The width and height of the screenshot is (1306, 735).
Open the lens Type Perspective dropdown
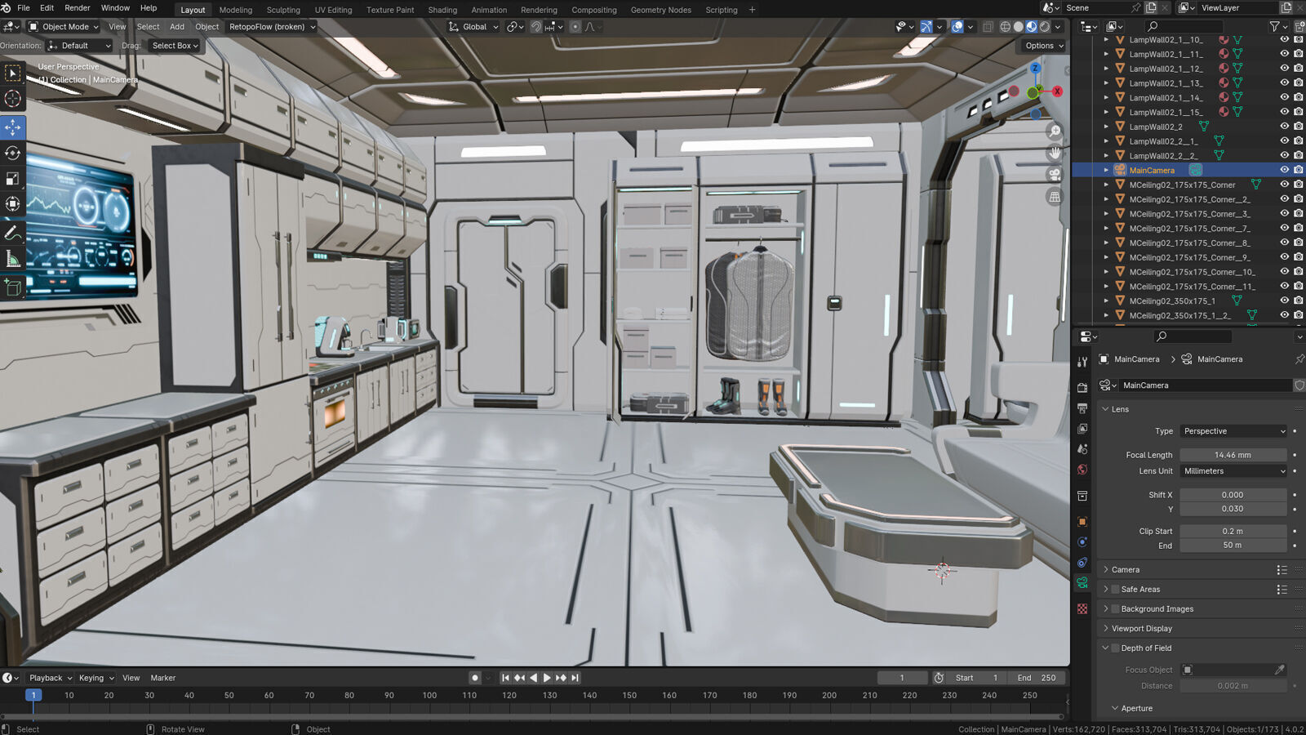tap(1233, 431)
